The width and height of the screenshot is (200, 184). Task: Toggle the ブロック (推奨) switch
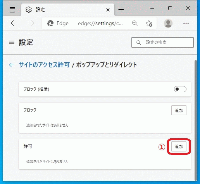point(180,89)
